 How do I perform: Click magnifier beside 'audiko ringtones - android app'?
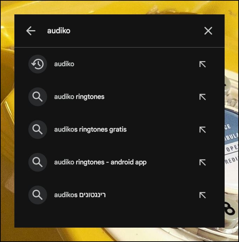(x=37, y=162)
